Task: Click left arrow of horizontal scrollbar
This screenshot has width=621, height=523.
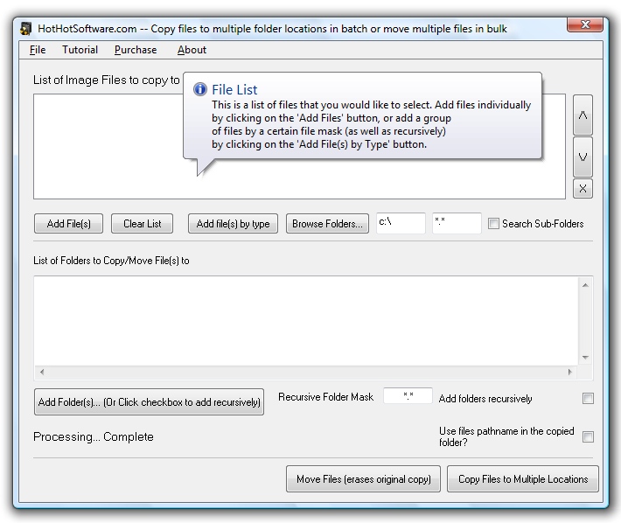Action: point(42,372)
